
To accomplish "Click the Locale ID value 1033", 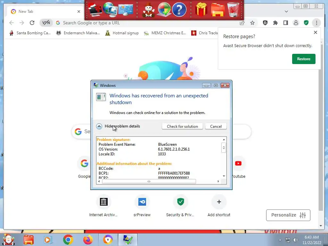I will (162, 154).
